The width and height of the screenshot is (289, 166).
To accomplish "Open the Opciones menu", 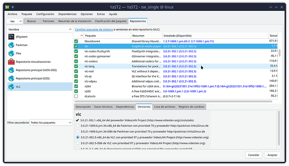I will click(x=87, y=14).
